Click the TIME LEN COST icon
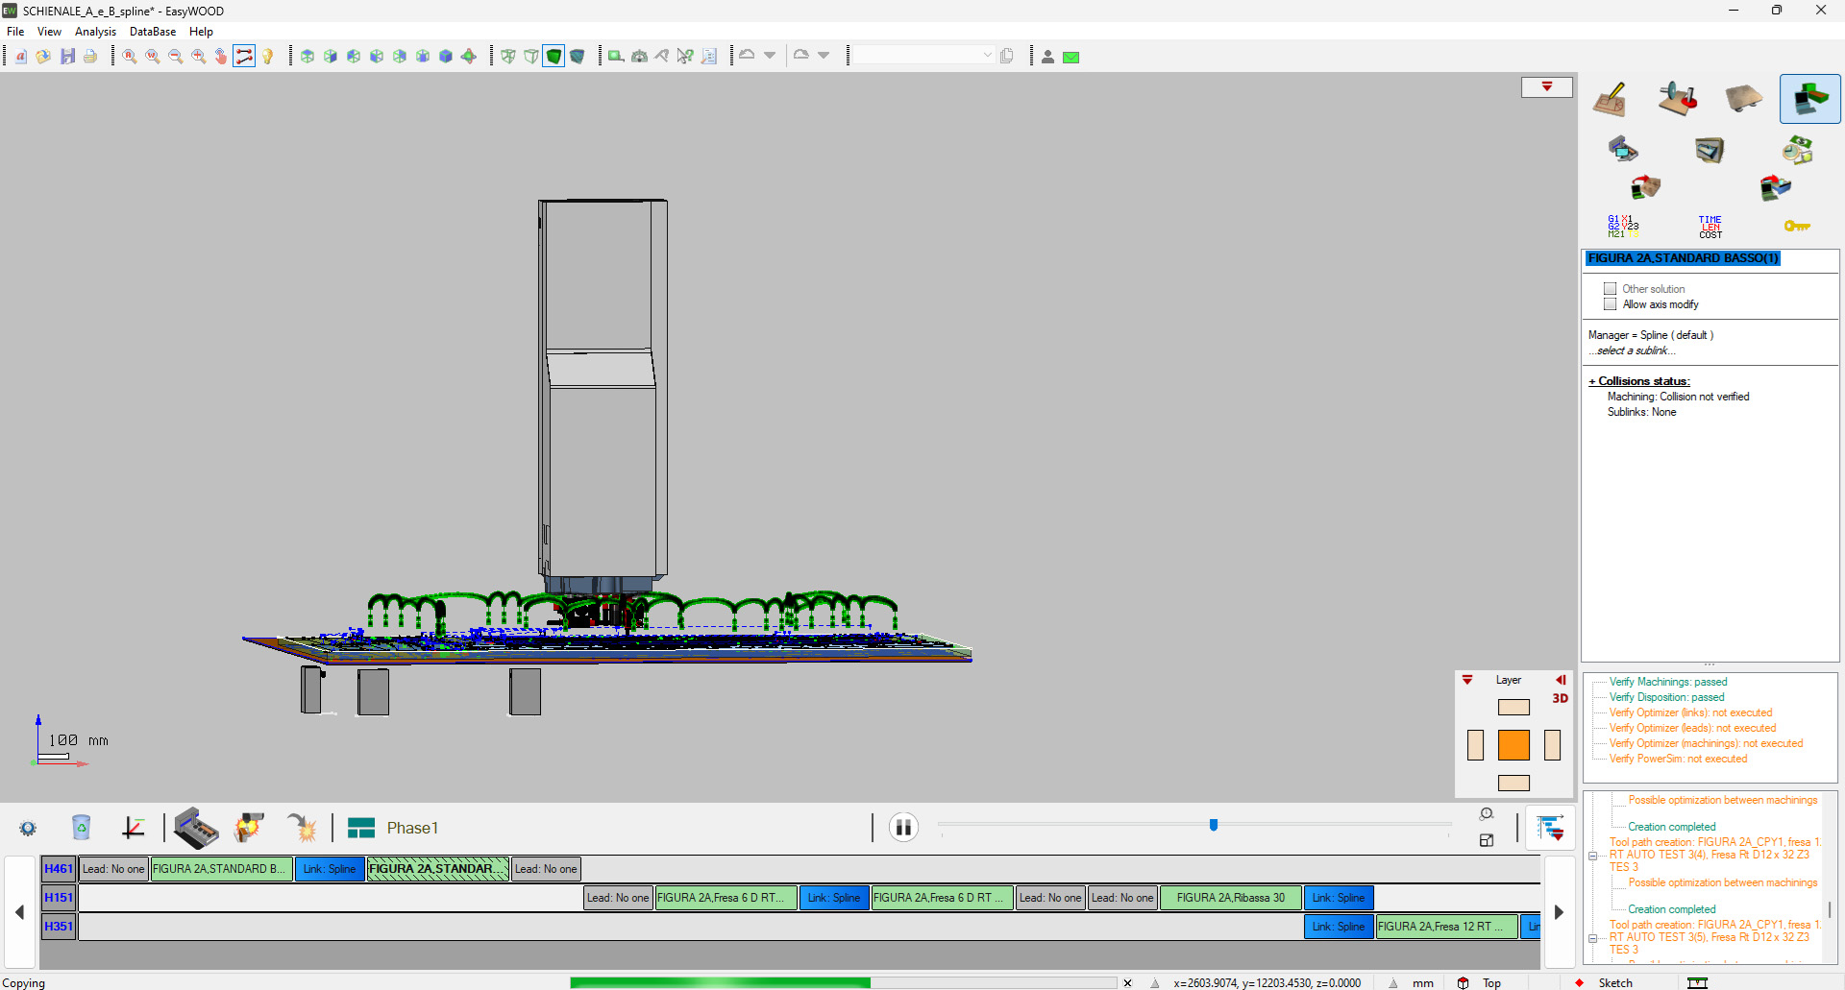This screenshot has width=1845, height=990. tap(1710, 227)
